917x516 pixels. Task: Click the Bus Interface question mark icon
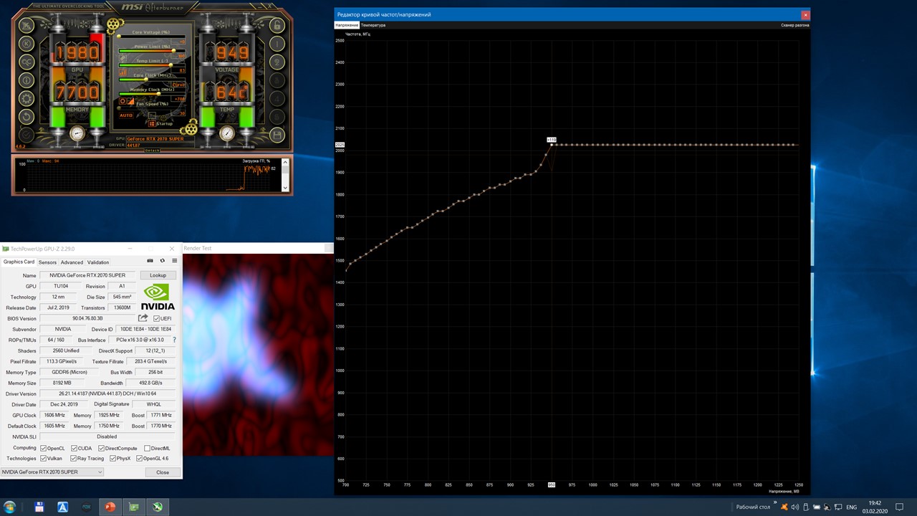point(174,340)
